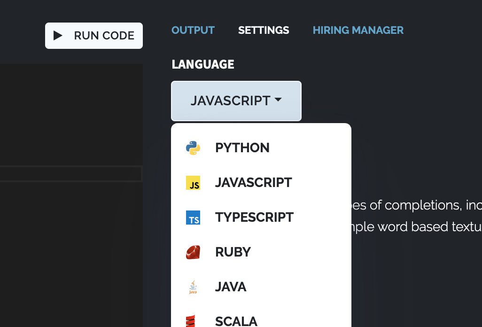
Task: Select the JAVASCRIPT option in the list
Action: click(x=253, y=183)
